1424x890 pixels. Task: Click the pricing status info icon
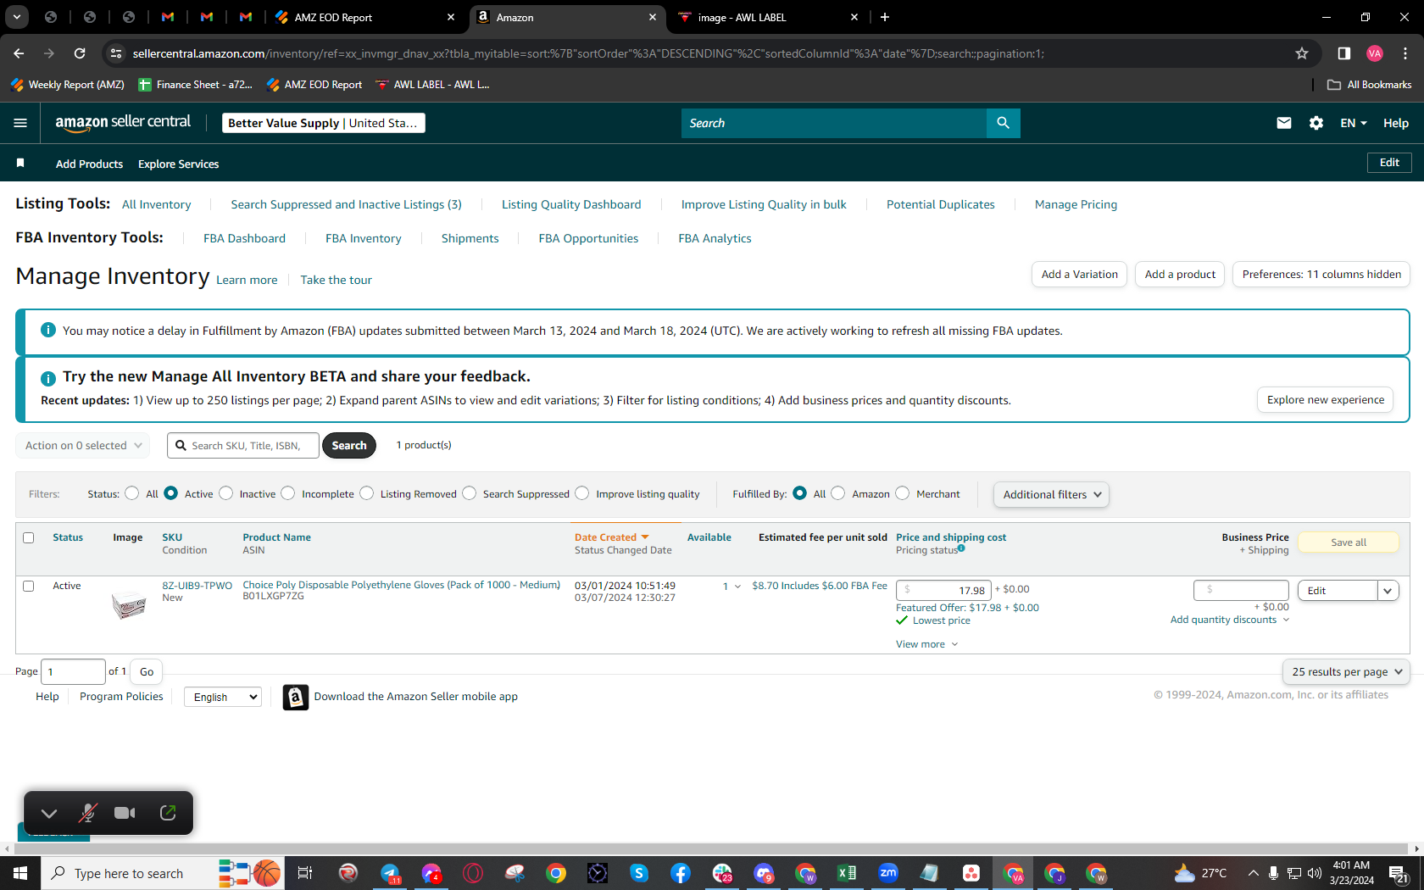pyautogui.click(x=961, y=548)
